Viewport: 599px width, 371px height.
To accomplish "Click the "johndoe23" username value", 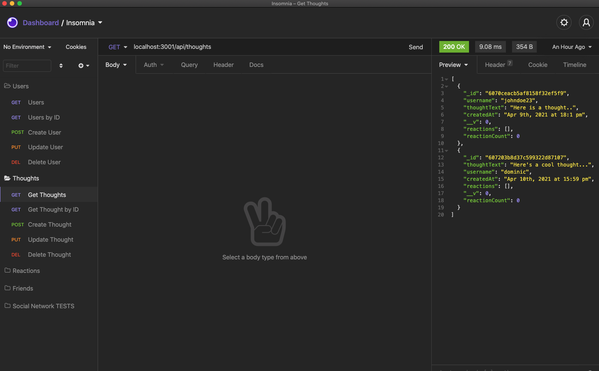I will click(x=518, y=100).
